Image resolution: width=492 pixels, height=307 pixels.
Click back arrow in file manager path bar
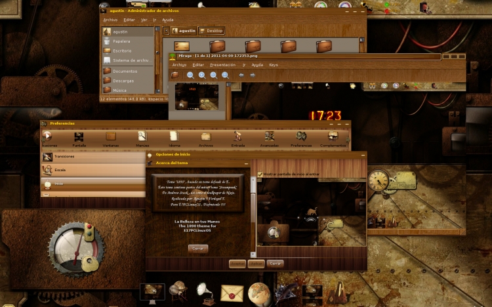coord(167,31)
